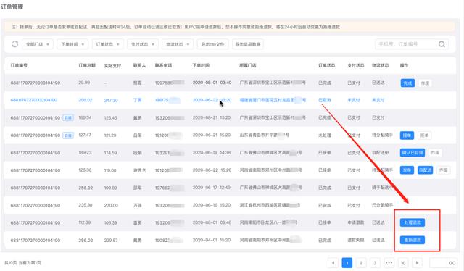The image size is (464, 271).
Task: Click the 119.00 payment amount cell
Action: (x=110, y=170)
